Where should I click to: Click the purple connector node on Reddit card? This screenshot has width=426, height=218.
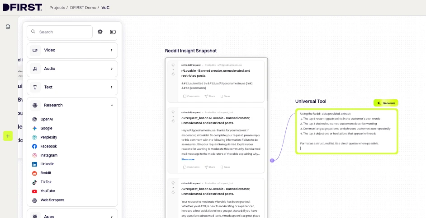pyautogui.click(x=272, y=161)
